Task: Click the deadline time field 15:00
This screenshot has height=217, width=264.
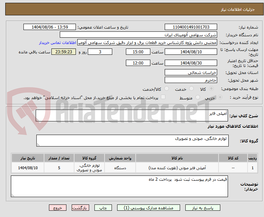Action: tap(138, 52)
